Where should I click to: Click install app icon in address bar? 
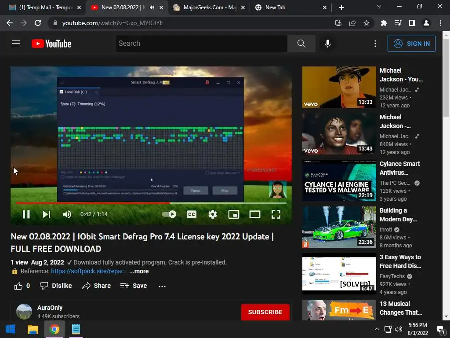pyautogui.click(x=338, y=23)
